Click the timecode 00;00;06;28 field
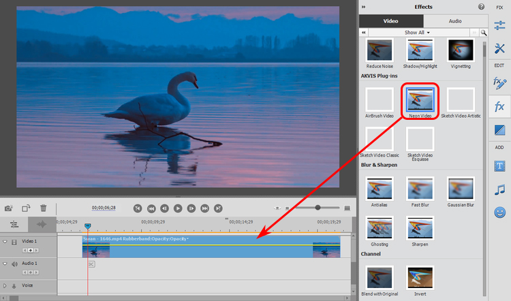The image size is (511, 301). 104,208
